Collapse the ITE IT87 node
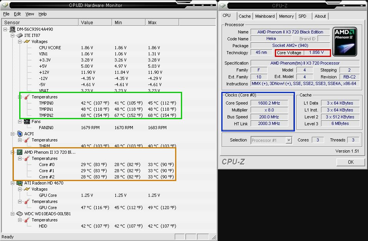This screenshot has height=241, width=368. (12, 35)
